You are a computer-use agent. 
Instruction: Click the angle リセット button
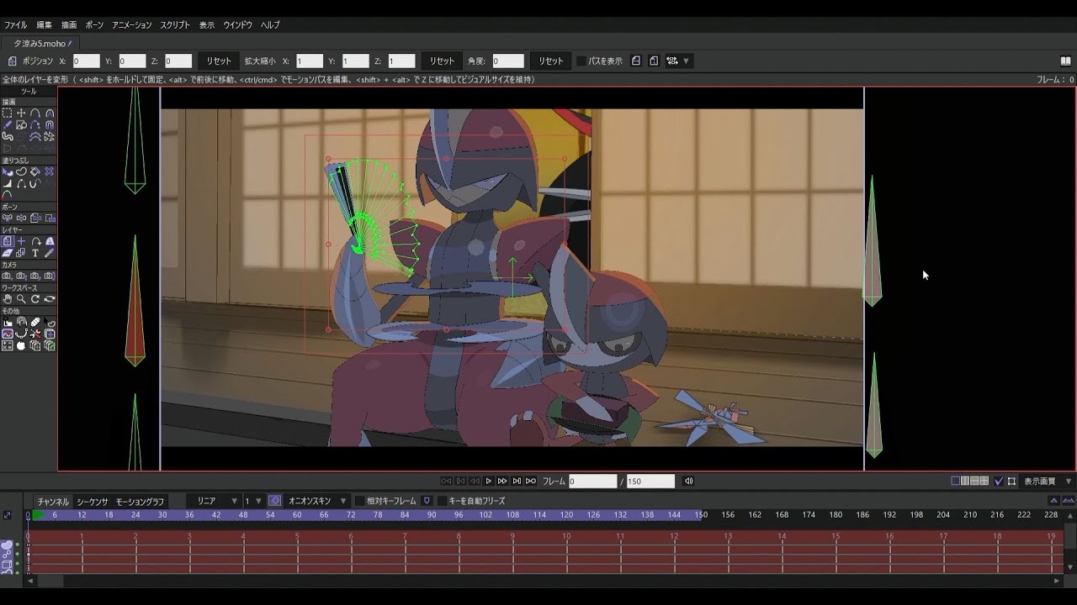click(x=551, y=61)
